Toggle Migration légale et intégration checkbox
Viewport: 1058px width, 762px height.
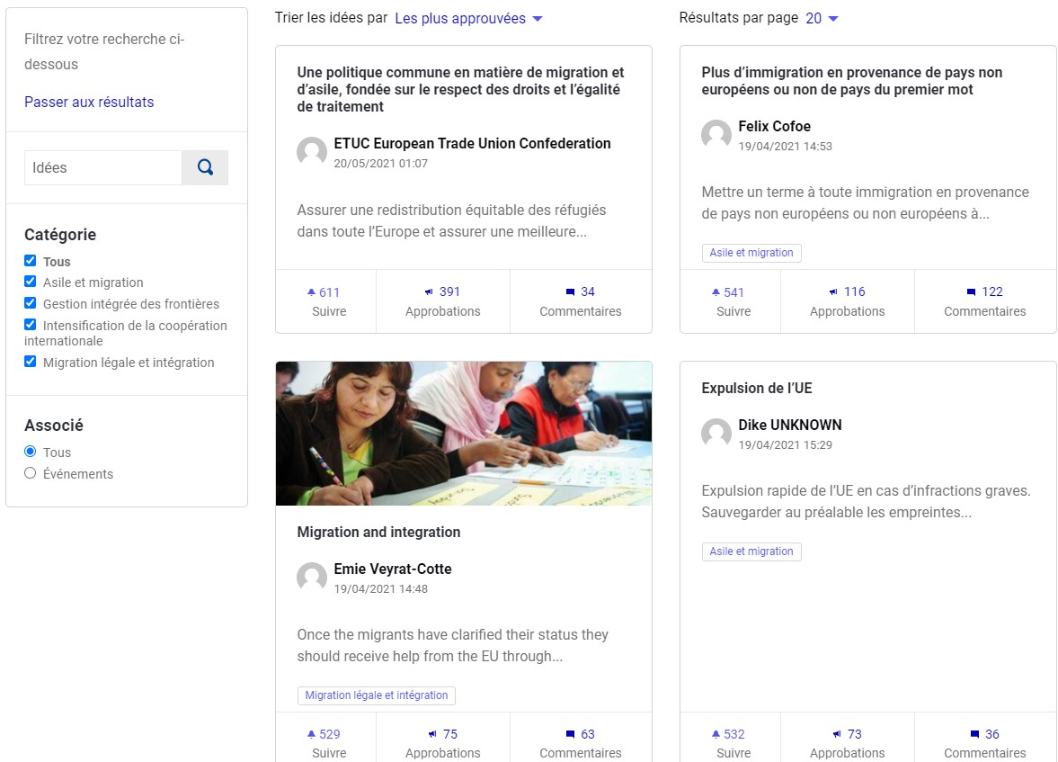coord(31,362)
